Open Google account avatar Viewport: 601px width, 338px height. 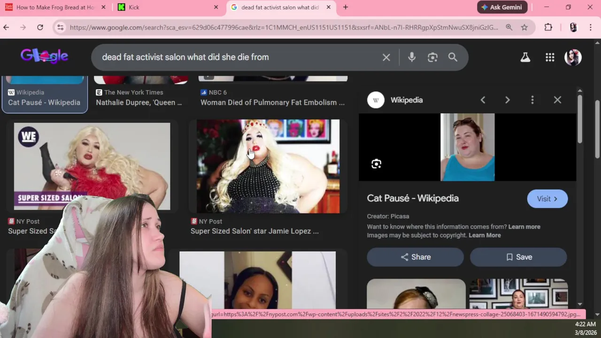tap(573, 57)
